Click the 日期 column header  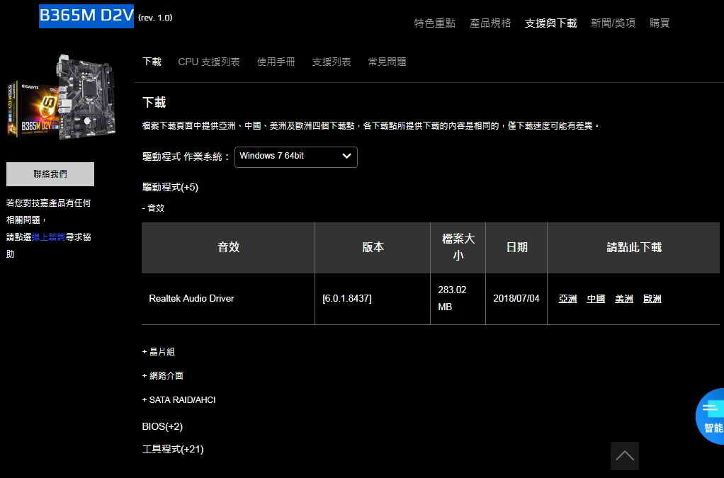tap(516, 247)
